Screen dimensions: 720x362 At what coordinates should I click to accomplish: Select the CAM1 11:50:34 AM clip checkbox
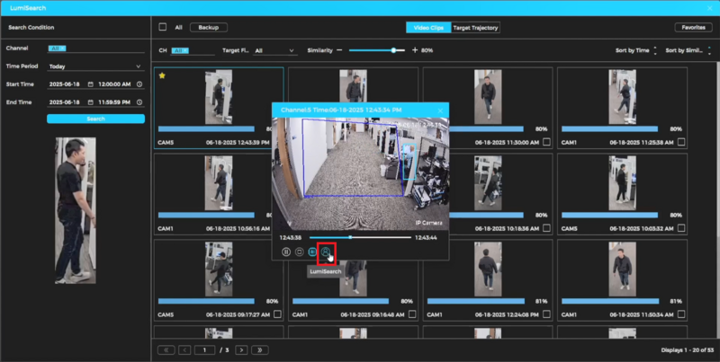pyautogui.click(x=682, y=313)
